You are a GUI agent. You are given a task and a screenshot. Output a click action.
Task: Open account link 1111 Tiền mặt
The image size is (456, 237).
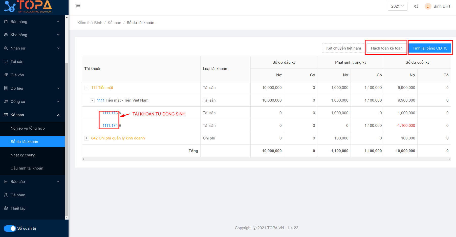[x=101, y=100]
